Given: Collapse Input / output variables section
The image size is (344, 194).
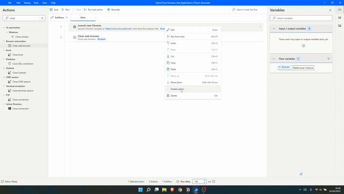Looking at the screenshot, I should 274,29.
